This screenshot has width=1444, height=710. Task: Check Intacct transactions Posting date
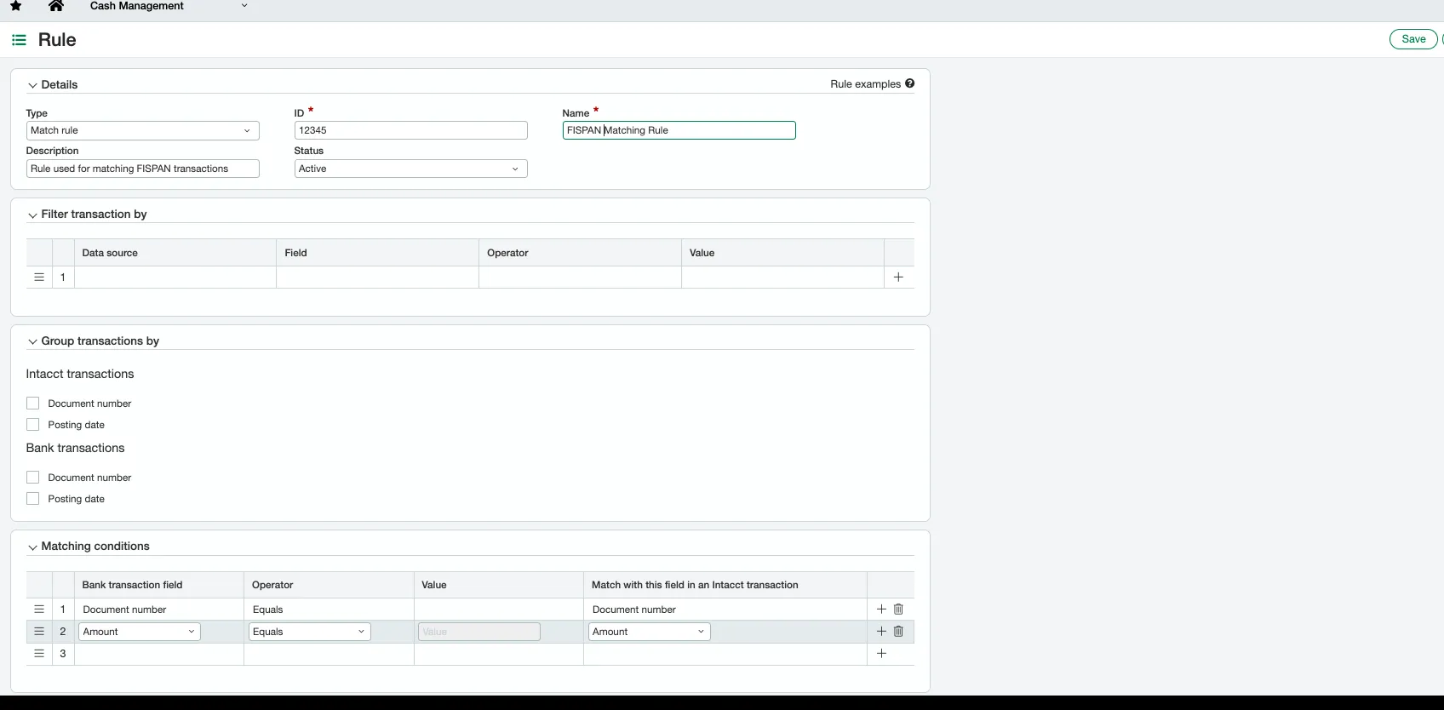[33, 425]
